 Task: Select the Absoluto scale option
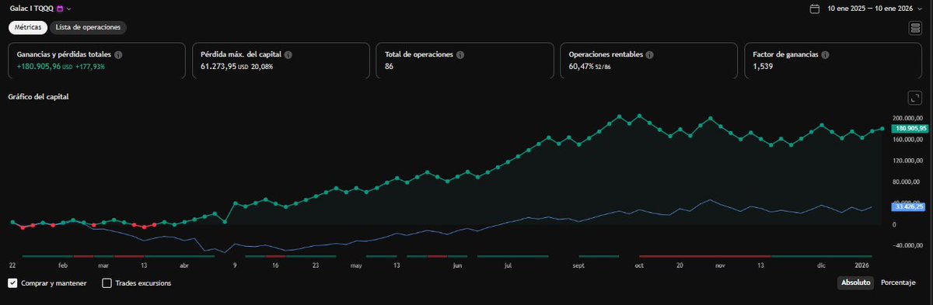coord(855,282)
